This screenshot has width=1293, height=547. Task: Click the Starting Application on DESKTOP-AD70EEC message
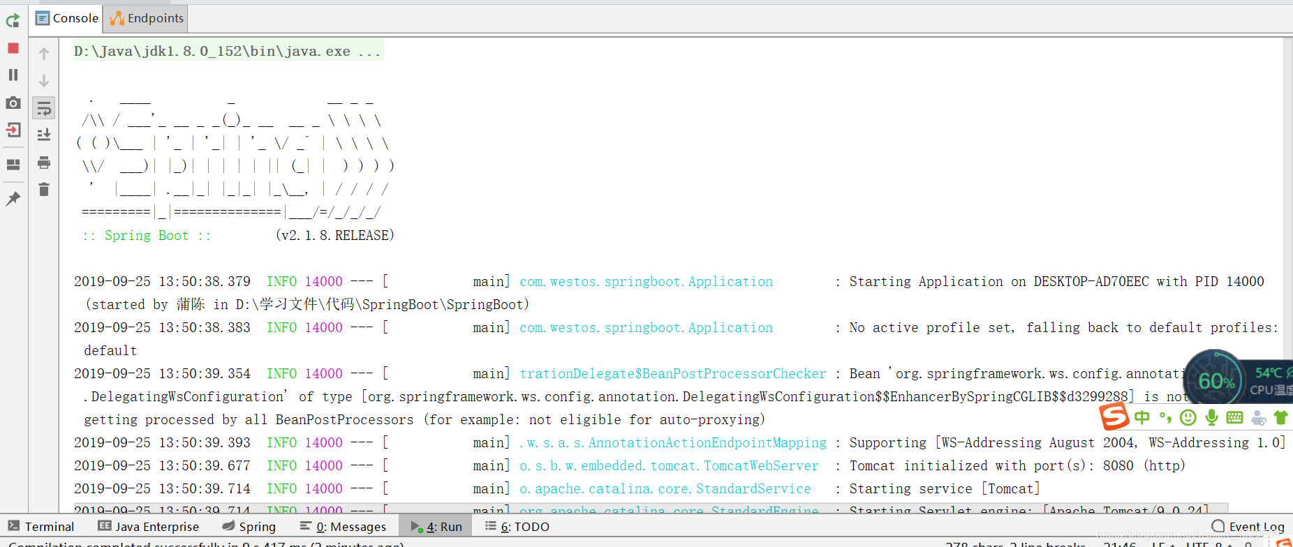point(1056,282)
